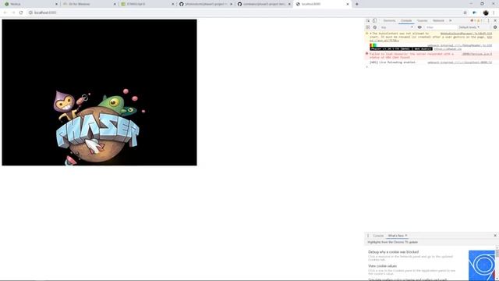Close the DevTools panel
499x281 pixels.
click(495, 20)
